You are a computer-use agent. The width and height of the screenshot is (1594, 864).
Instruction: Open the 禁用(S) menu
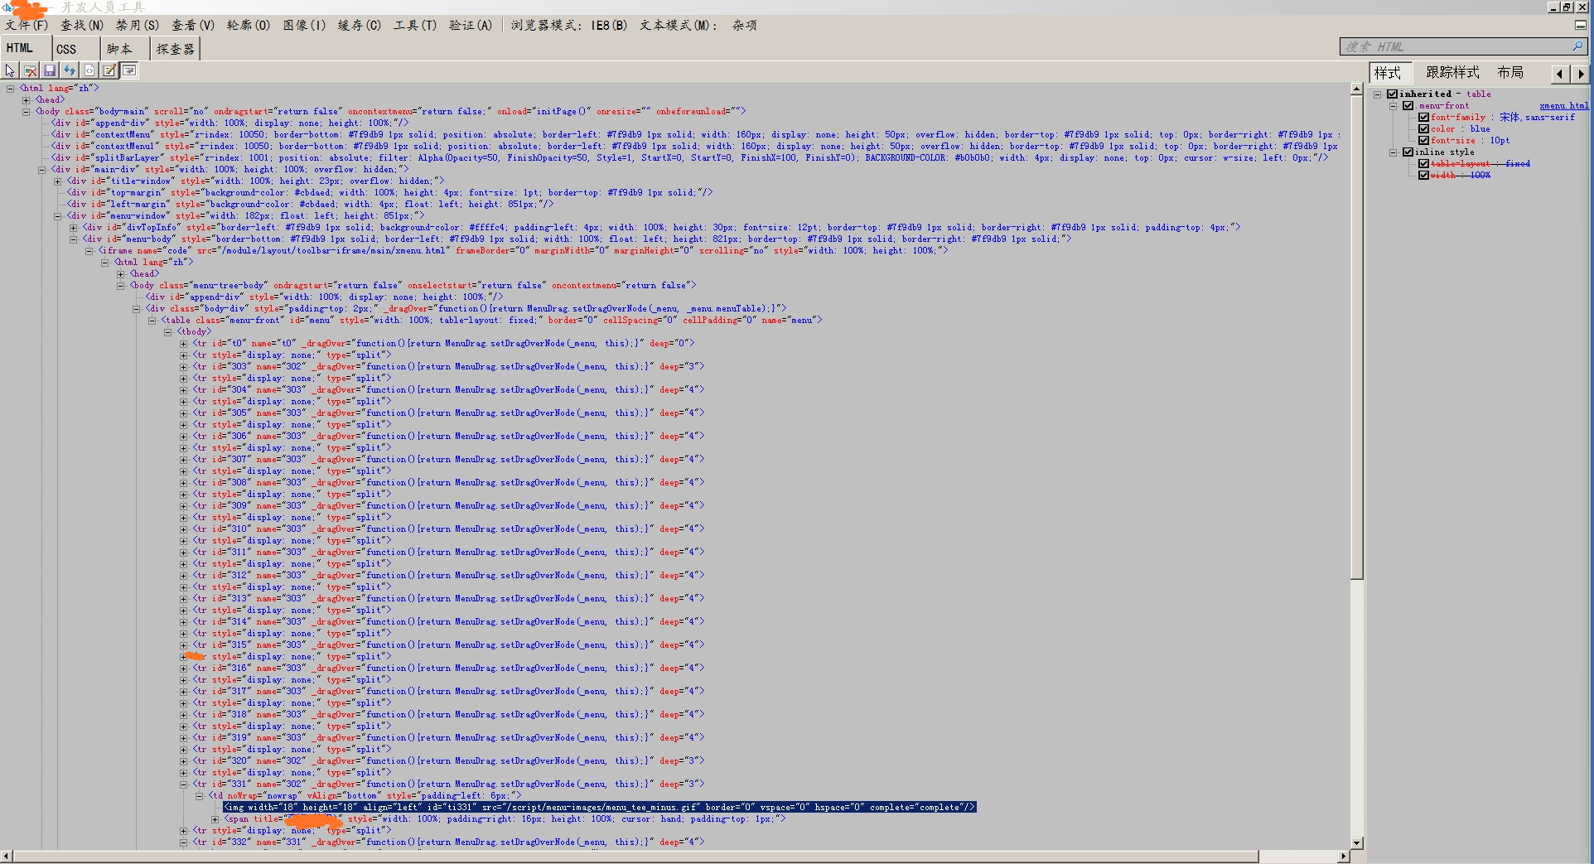[138, 26]
